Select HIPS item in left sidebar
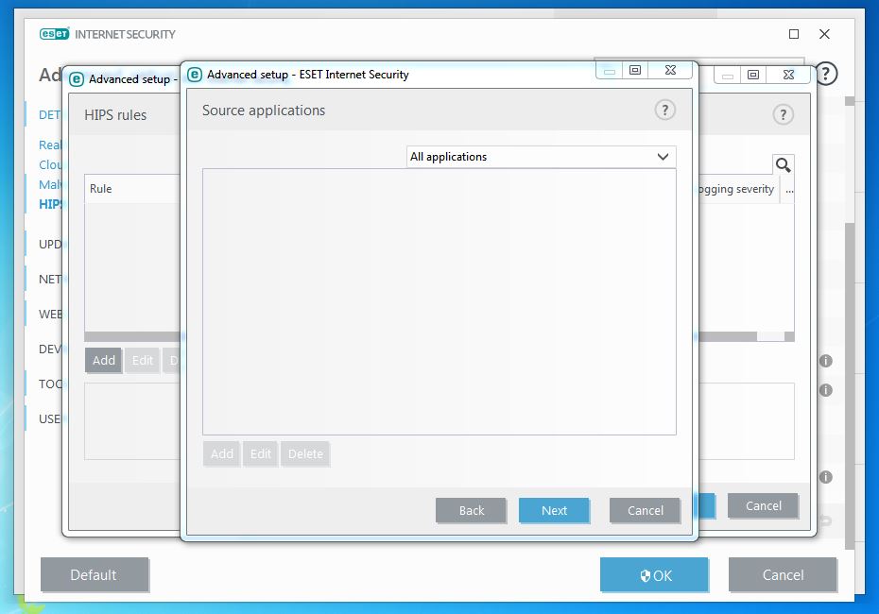 tap(50, 204)
